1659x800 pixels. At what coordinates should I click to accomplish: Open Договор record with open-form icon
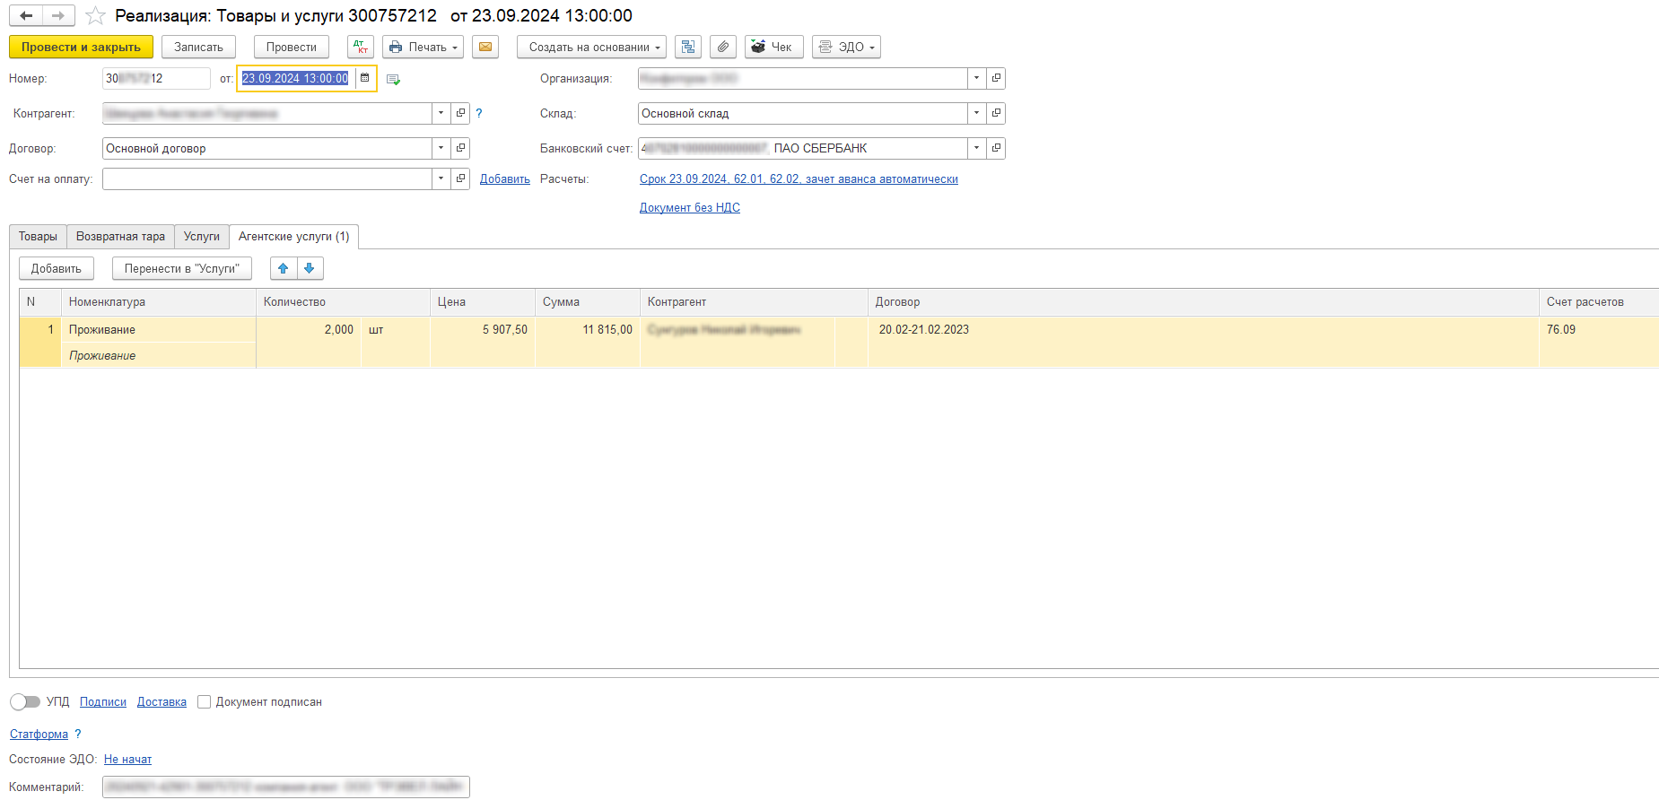coord(460,148)
